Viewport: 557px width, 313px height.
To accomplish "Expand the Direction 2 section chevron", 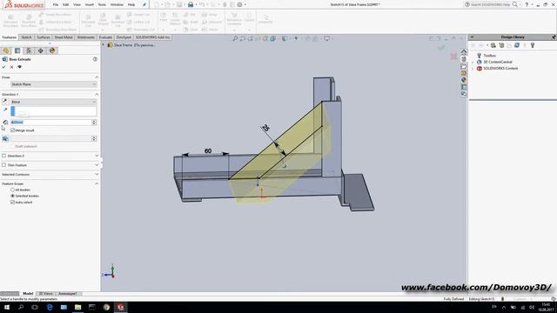I will pyautogui.click(x=97, y=156).
